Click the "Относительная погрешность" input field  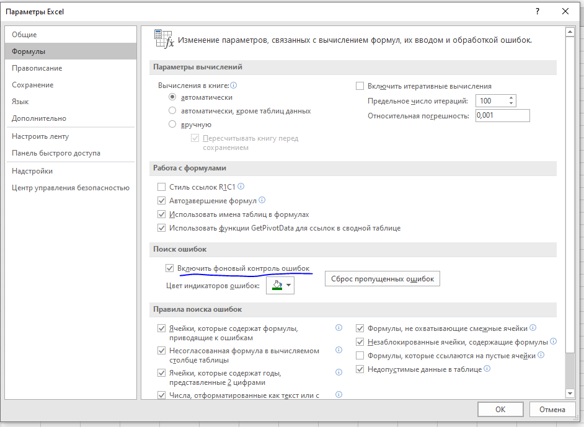coord(502,116)
